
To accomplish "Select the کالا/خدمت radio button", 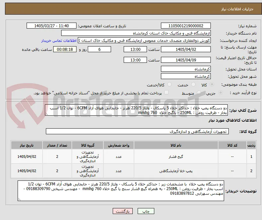I will tap(170, 84).
